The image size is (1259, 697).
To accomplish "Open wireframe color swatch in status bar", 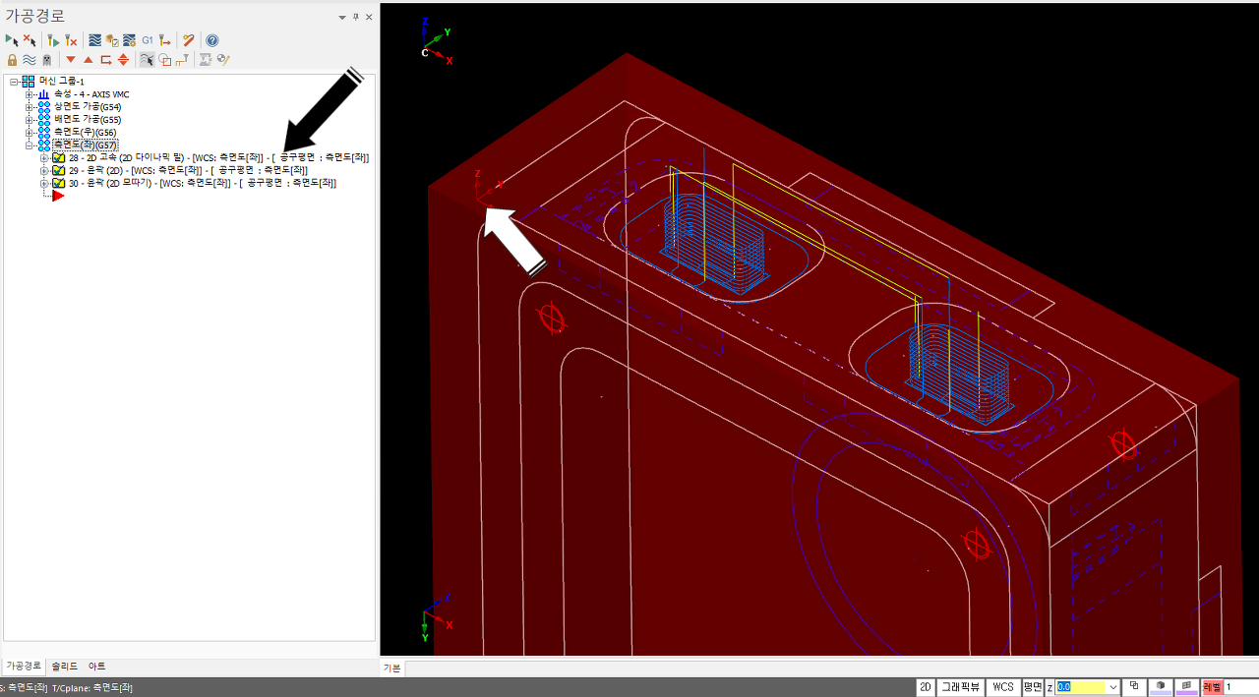I will click(x=1186, y=687).
